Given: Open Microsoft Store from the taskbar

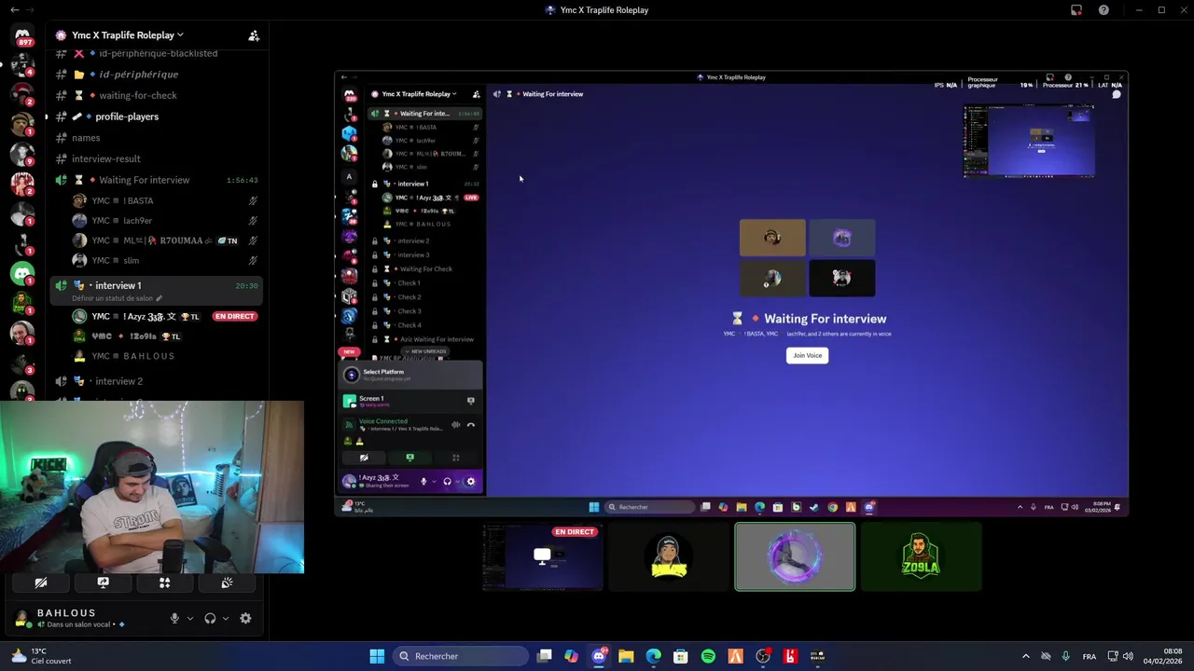Looking at the screenshot, I should tap(681, 656).
